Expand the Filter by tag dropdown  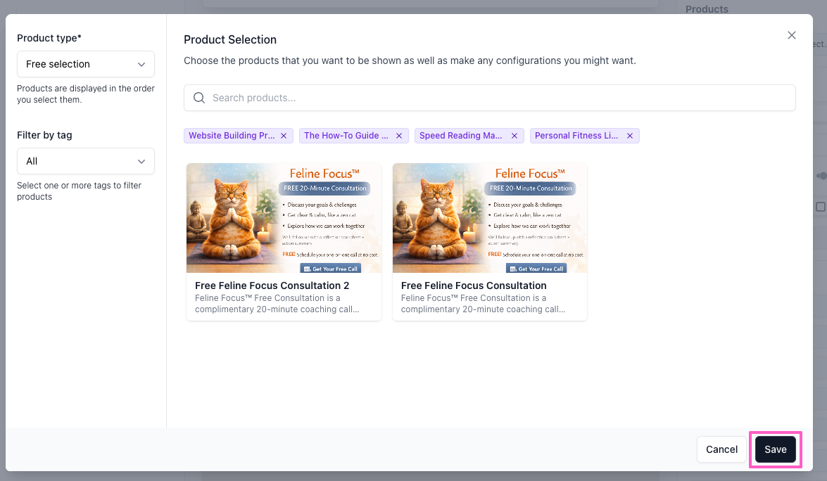(x=86, y=161)
